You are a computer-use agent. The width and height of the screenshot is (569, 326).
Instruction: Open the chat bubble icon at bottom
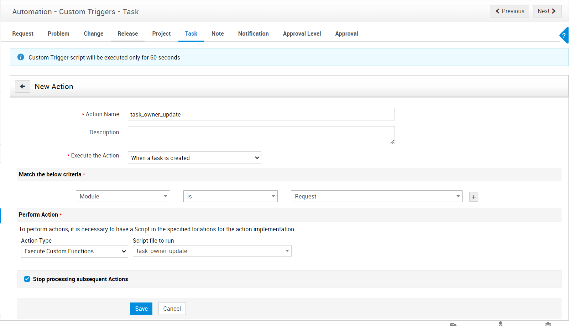tap(453, 324)
